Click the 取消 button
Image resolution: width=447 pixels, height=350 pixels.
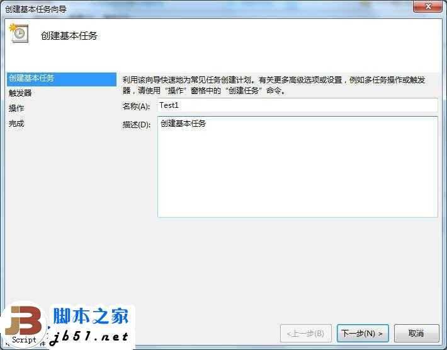tap(416, 333)
